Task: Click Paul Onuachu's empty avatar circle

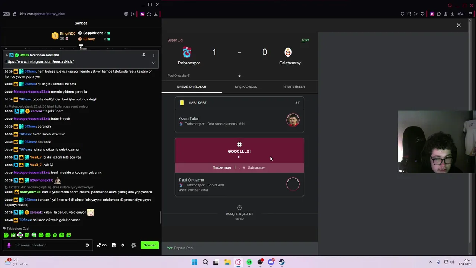Action: [293, 184]
